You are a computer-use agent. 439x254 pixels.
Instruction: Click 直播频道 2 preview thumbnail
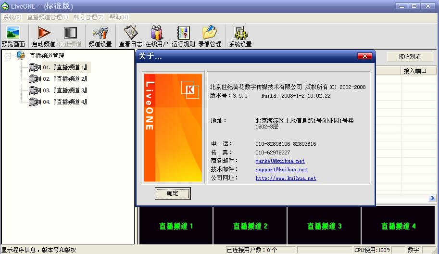tap(250, 226)
